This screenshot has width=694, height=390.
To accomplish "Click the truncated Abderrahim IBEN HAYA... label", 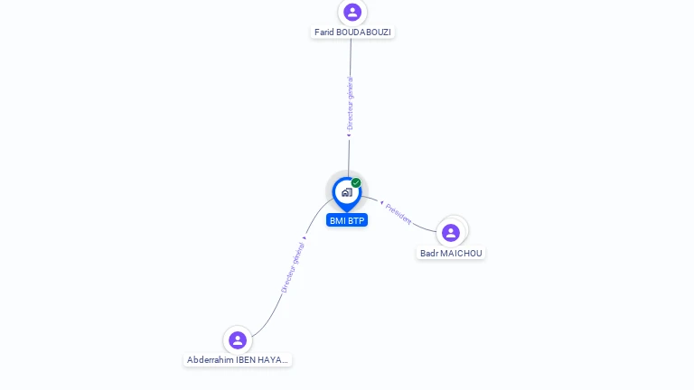I will tap(238, 360).
